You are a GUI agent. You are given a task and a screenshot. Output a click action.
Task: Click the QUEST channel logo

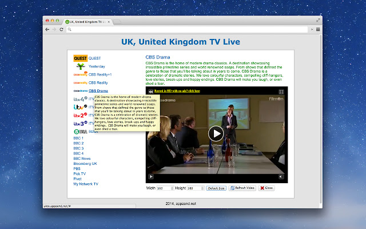pyautogui.click(x=80, y=58)
